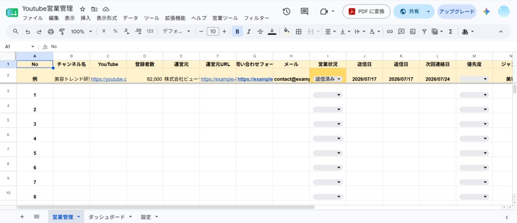Open 運営元URL link in example row
The height and width of the screenshot is (223, 517).
tap(218, 79)
